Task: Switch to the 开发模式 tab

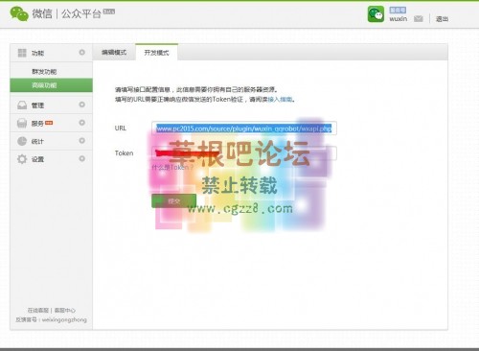Action: click(156, 53)
